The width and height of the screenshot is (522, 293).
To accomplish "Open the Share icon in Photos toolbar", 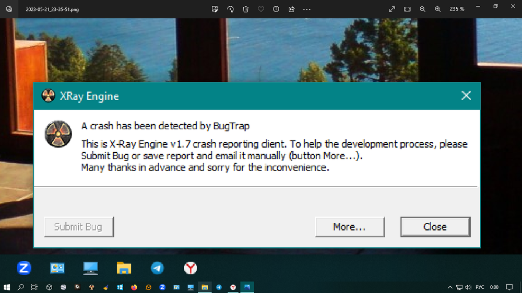I will [291, 9].
